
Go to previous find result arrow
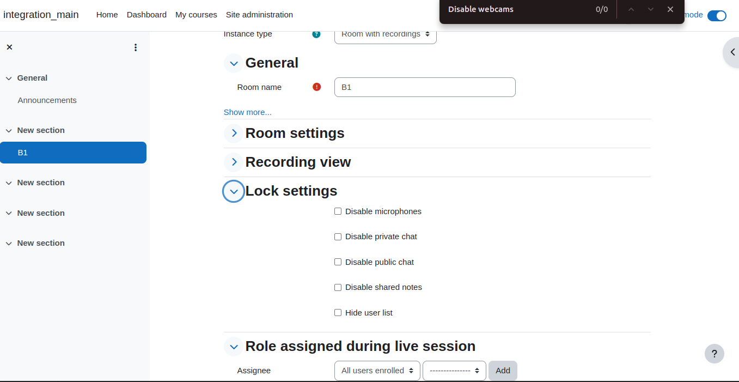(631, 9)
